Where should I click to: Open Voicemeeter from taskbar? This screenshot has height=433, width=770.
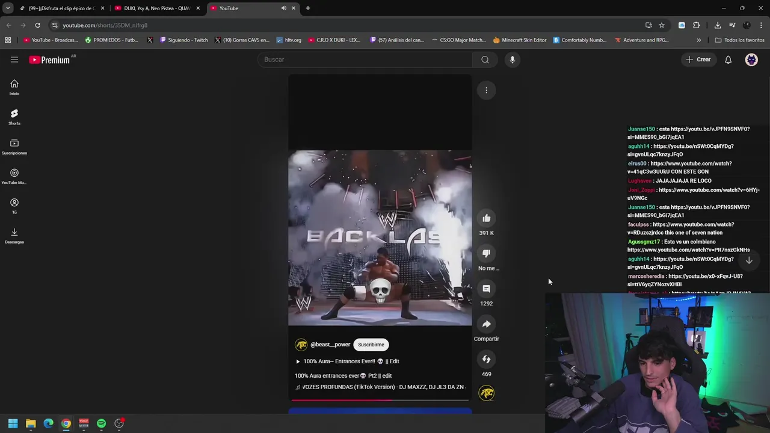tap(84, 423)
